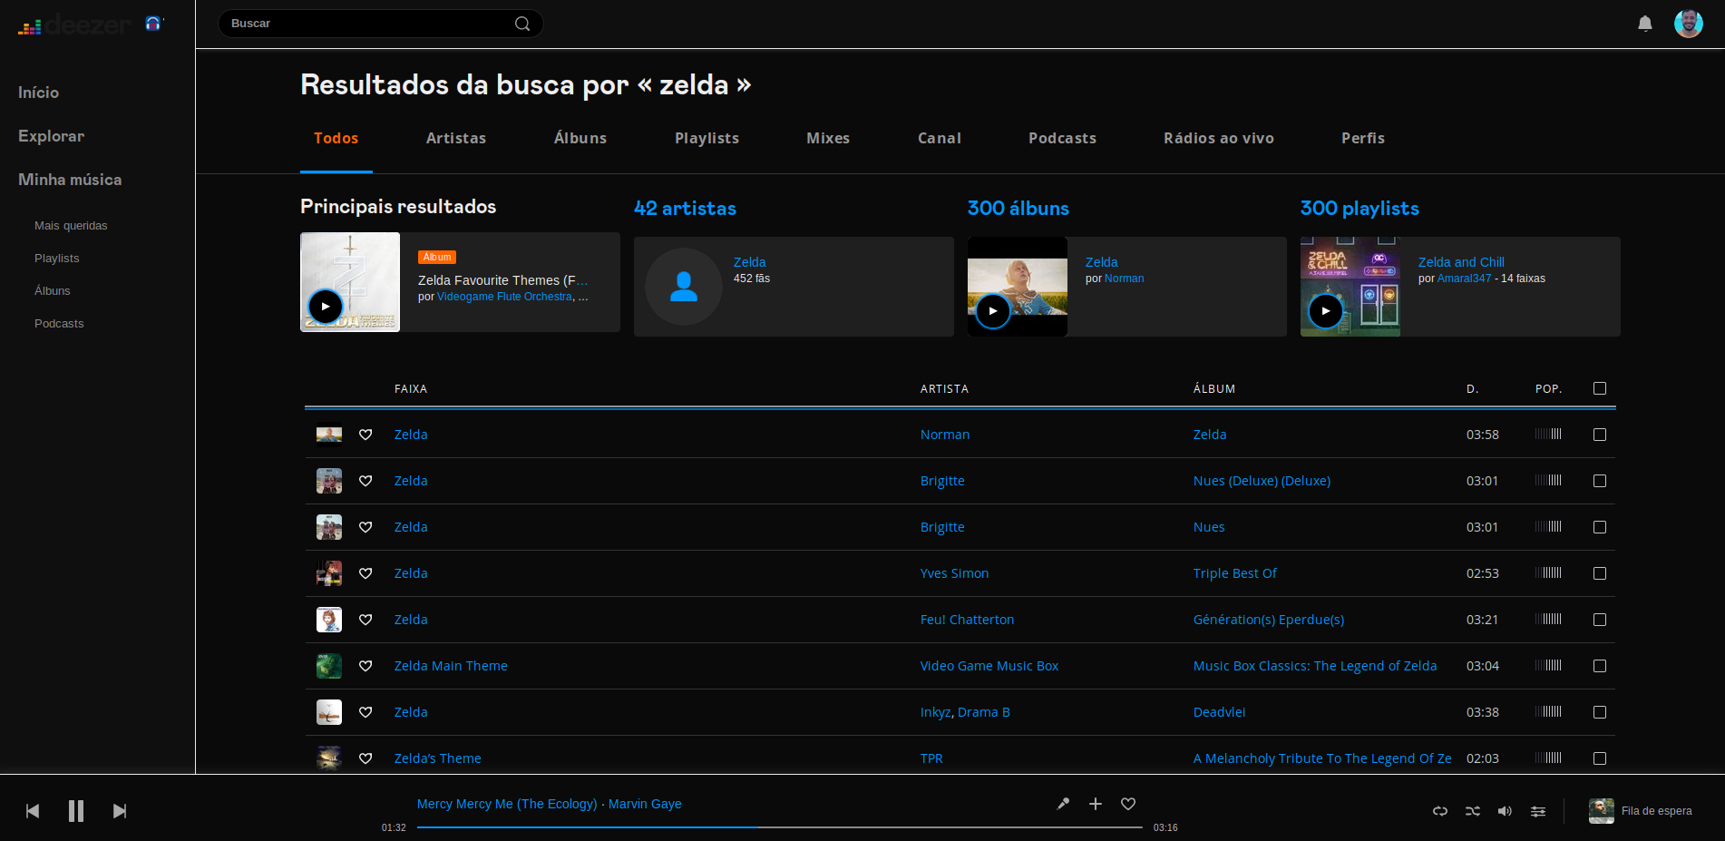Open the Video Game Music Box artist

[989, 666]
